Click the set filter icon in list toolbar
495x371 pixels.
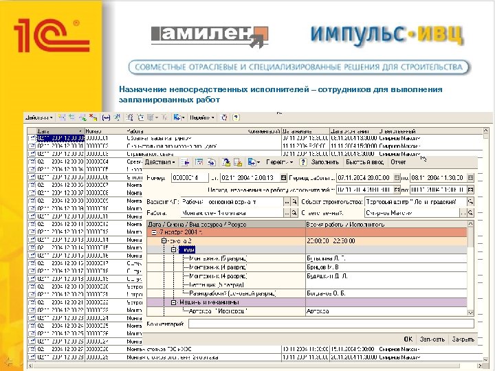tap(129, 117)
